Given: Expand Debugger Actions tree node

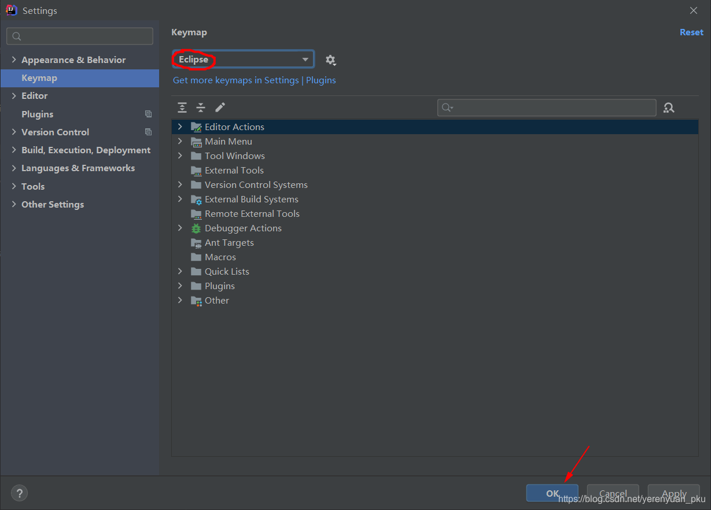Looking at the screenshot, I should click(x=180, y=228).
